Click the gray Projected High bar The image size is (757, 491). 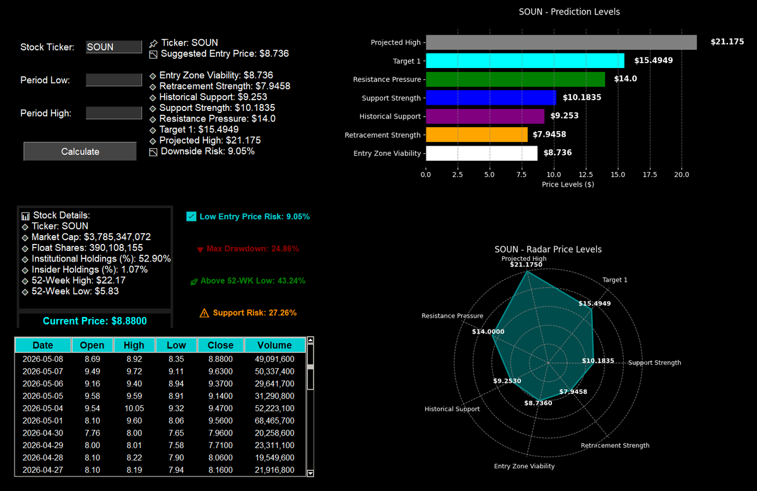pyautogui.click(x=561, y=42)
